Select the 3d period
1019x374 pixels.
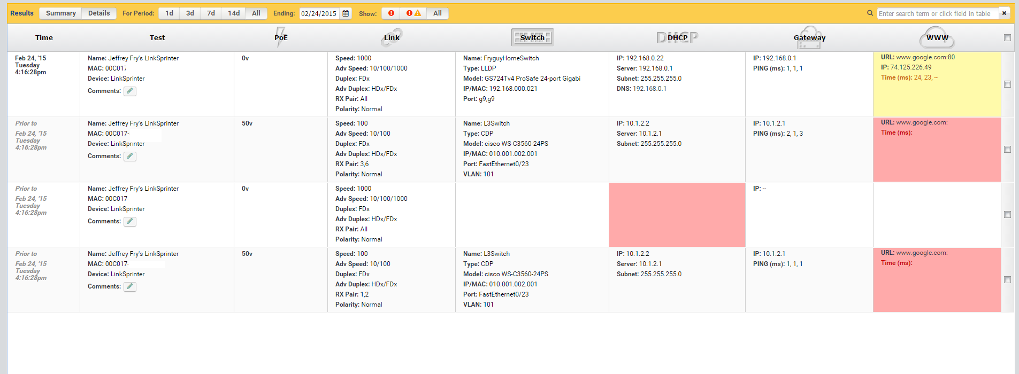190,13
